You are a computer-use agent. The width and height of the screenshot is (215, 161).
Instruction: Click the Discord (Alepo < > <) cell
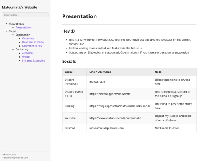pos(74,94)
